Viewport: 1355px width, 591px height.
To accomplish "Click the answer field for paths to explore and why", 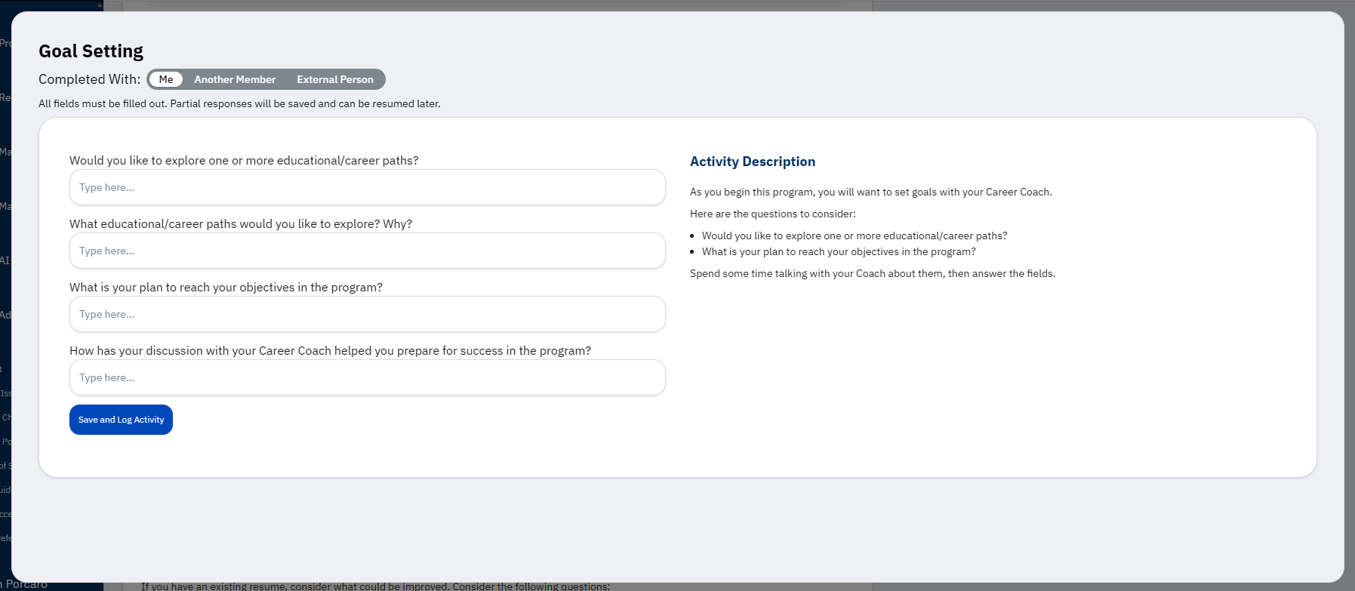I will pos(367,251).
